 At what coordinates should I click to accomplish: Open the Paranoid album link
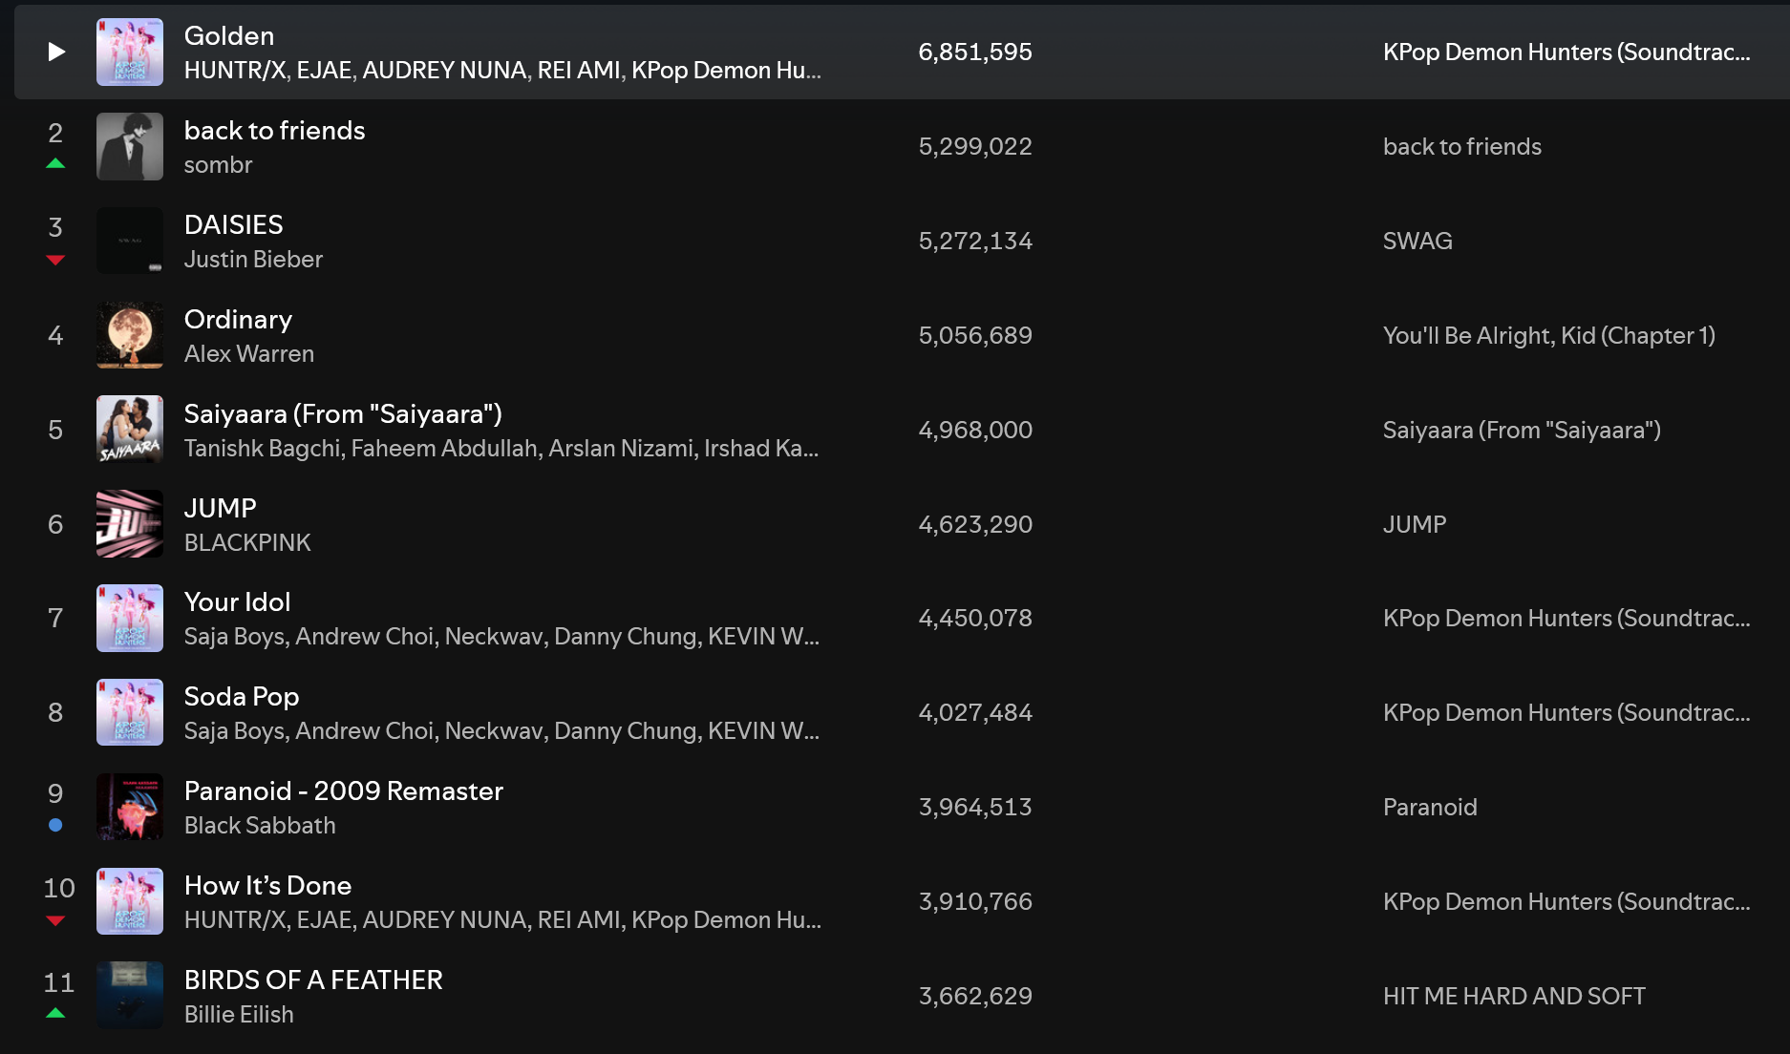click(1430, 807)
